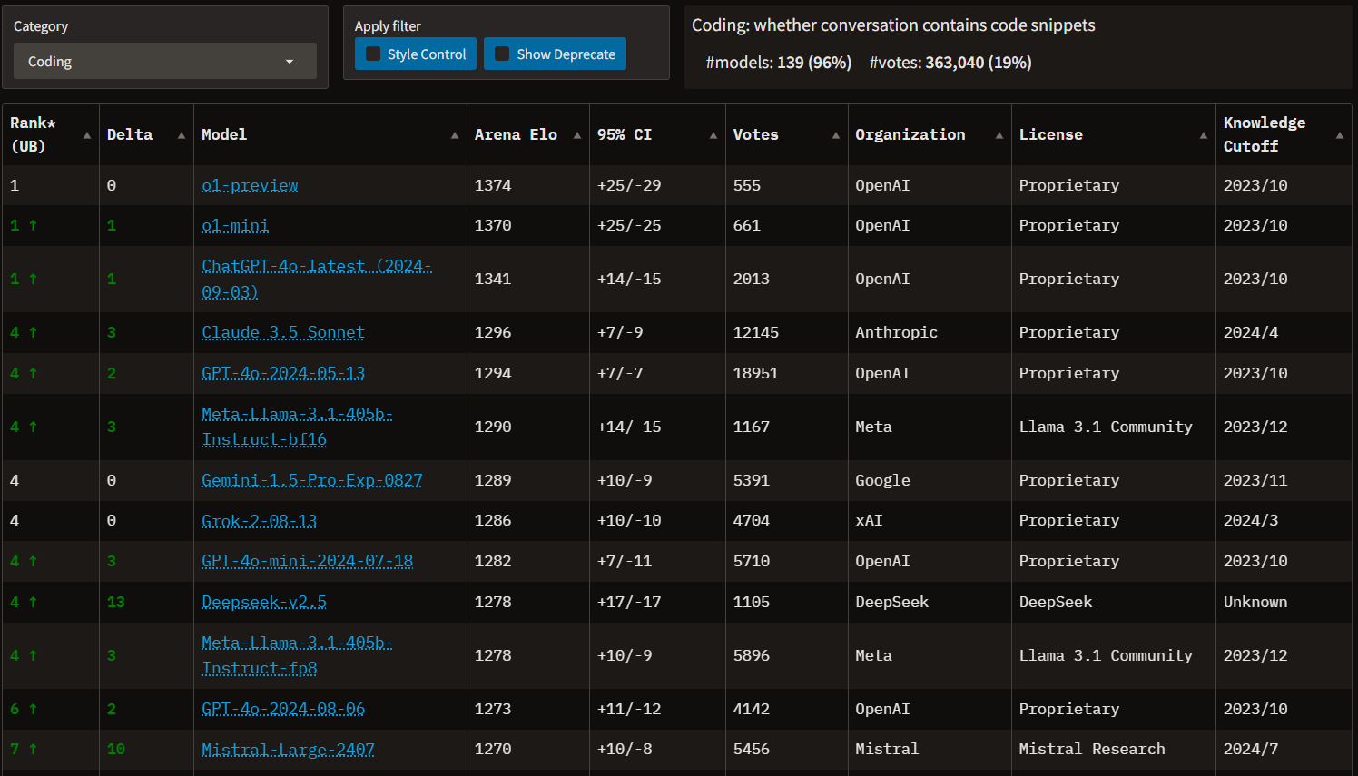Open Meta-Llama-3.1-405b-Instruct-fp8 link
1358x776 pixels.
[297, 655]
